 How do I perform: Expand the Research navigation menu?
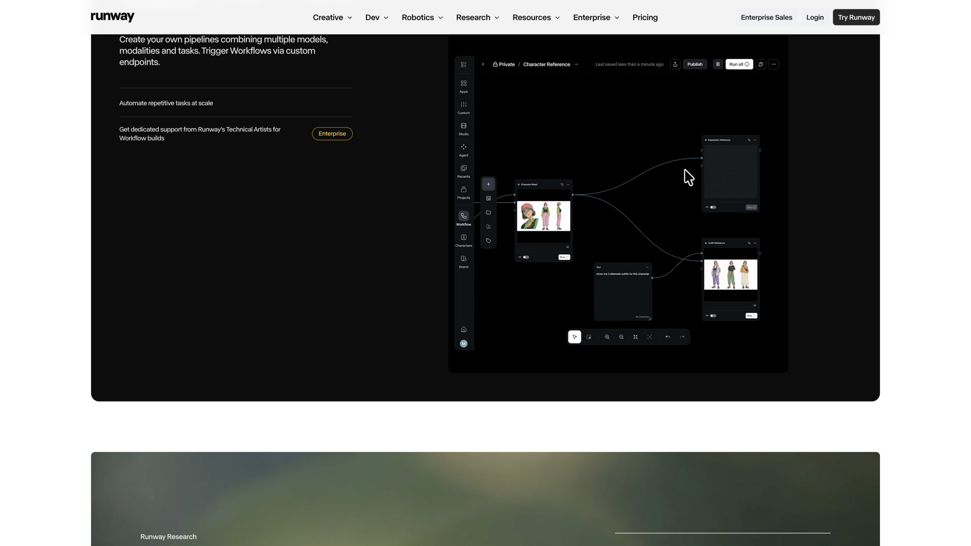pyautogui.click(x=477, y=17)
